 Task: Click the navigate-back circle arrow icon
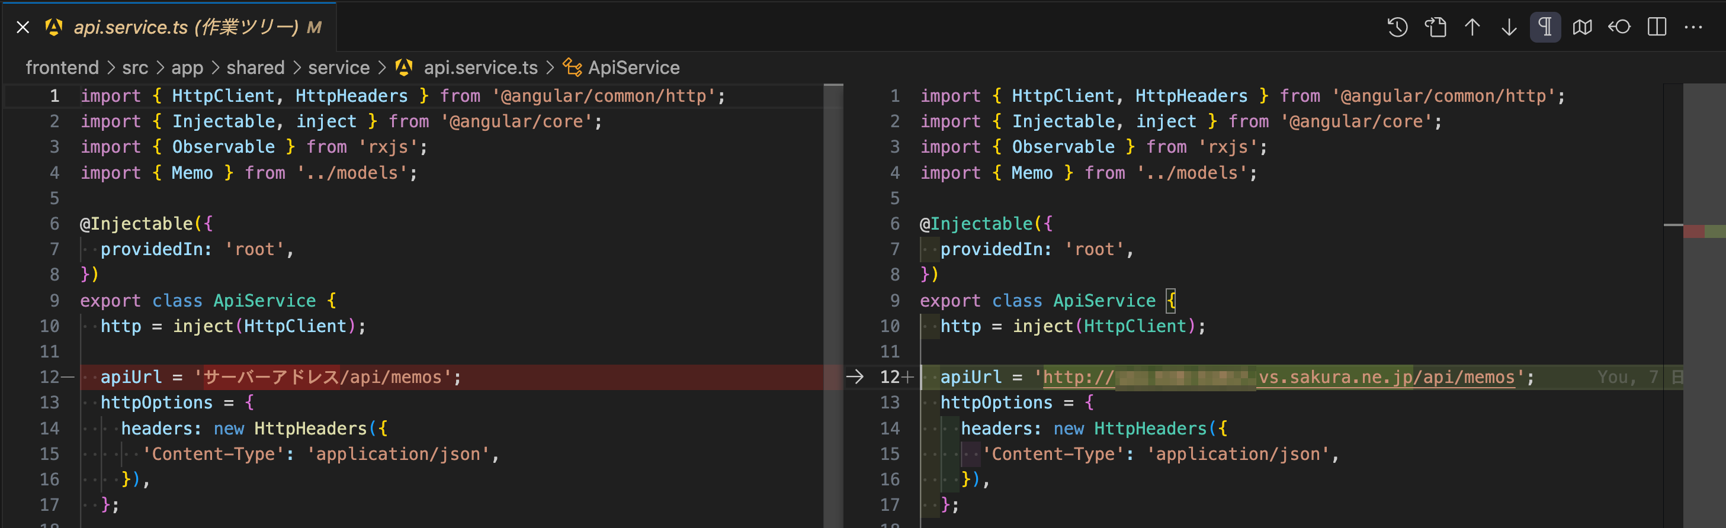coord(1619,27)
